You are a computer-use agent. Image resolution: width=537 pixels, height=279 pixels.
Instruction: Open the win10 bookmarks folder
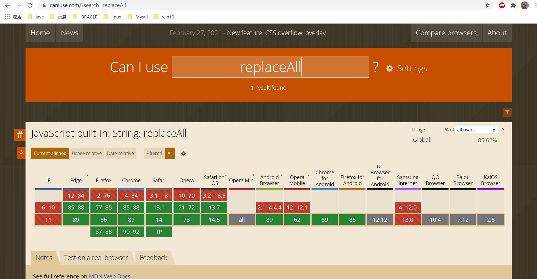click(164, 17)
